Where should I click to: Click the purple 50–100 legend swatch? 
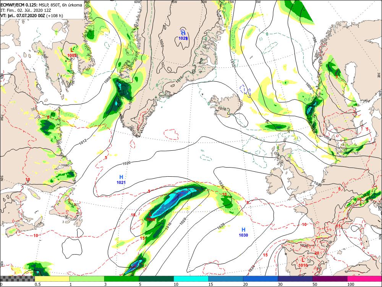coord(330,279)
